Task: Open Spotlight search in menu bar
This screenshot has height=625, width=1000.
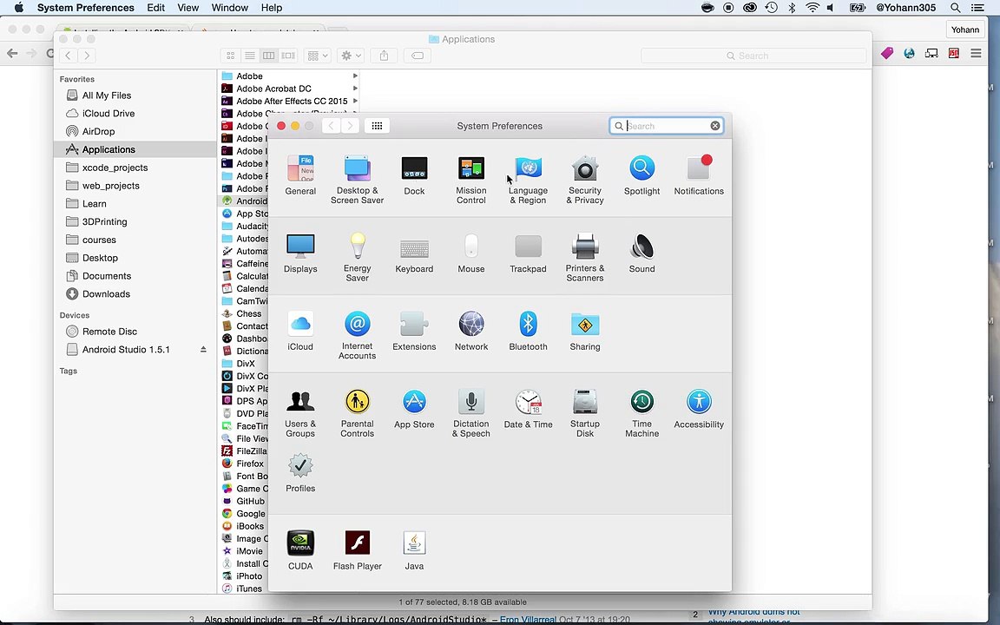Action: 956,8
